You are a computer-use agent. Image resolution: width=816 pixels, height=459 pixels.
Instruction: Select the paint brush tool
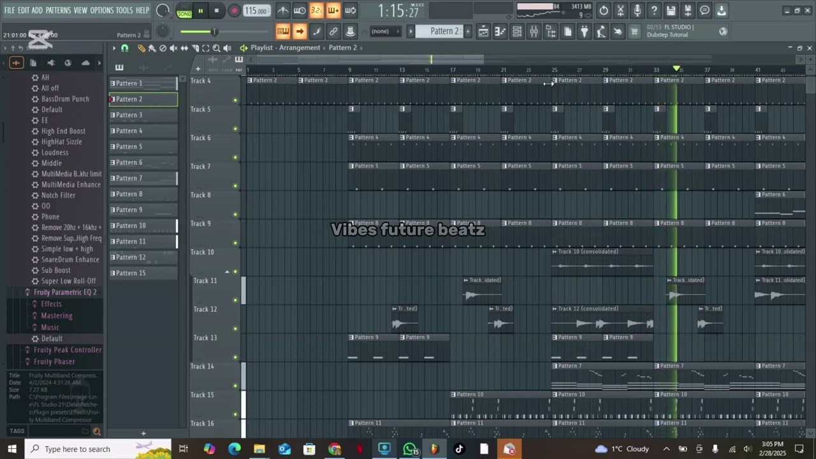click(152, 48)
